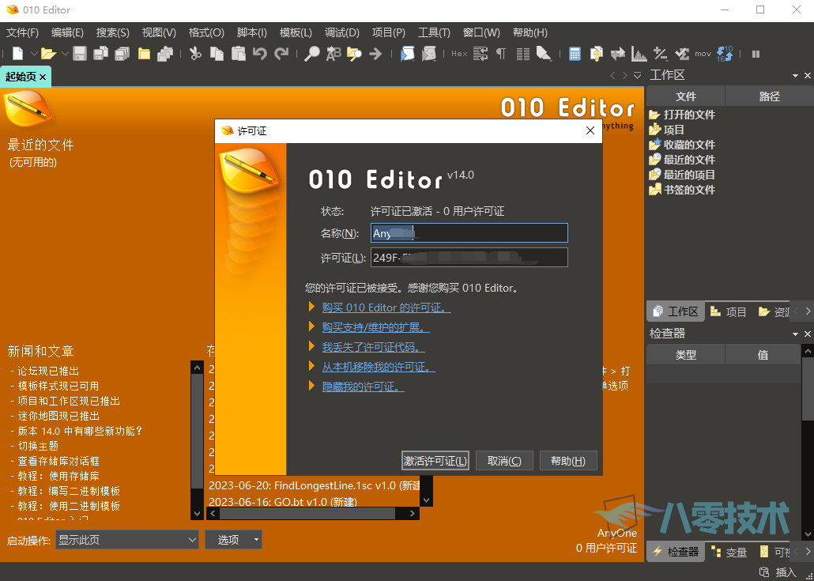This screenshot has width=814, height=581.
Task: Open the 工作区 panel menu arrow
Action: 795,76
